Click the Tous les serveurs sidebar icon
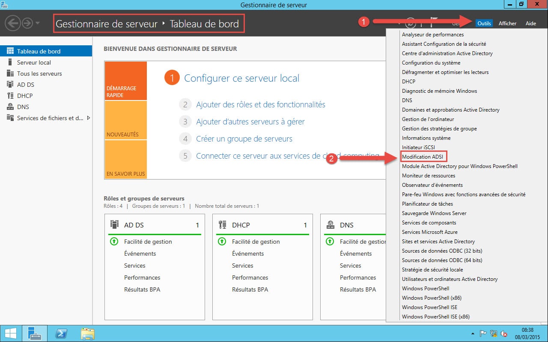This screenshot has height=342, width=548. tap(10, 74)
